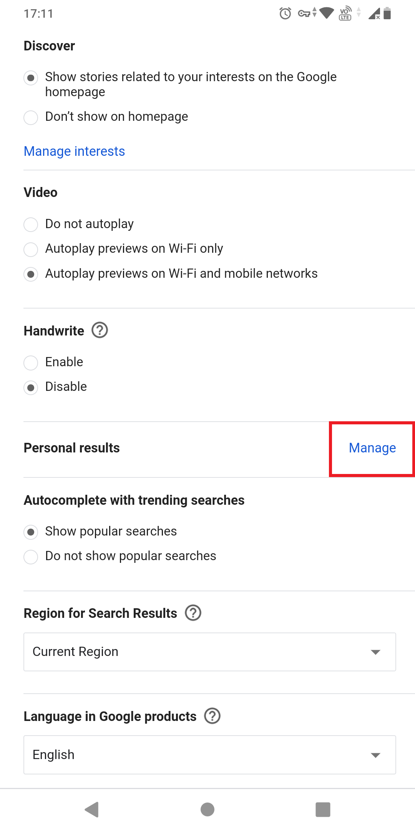Open the Current Region dropdown
The image size is (415, 831).
tap(209, 652)
